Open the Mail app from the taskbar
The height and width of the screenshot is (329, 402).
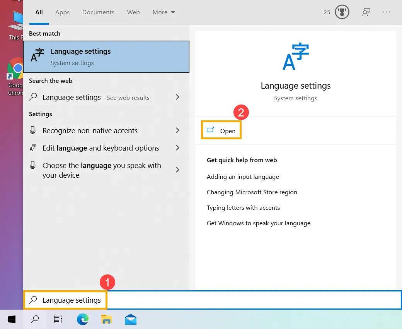point(130,319)
